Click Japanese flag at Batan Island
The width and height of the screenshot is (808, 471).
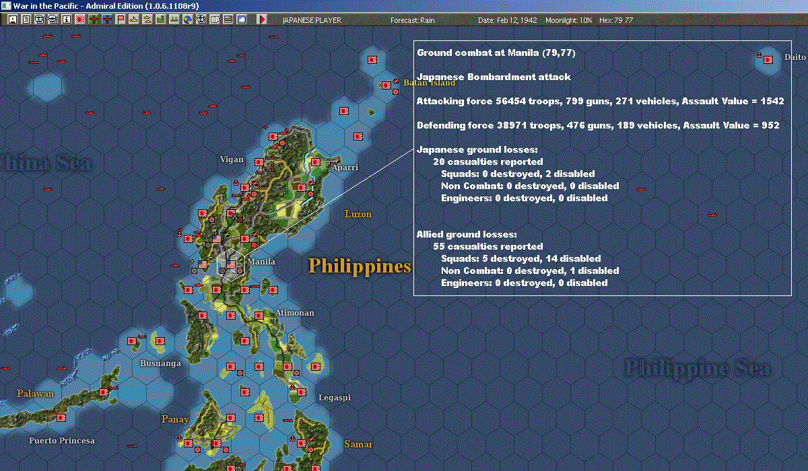386,85
